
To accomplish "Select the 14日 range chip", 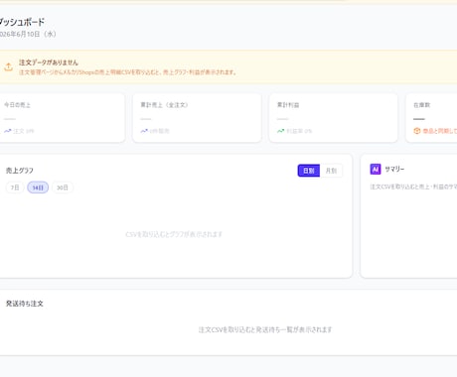I will pyautogui.click(x=38, y=188).
